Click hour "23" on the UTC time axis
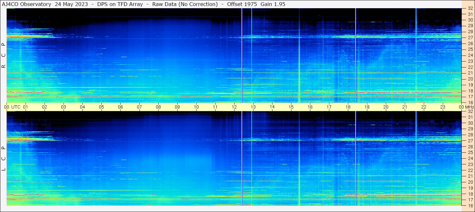Image resolution: width=475 pixels, height=212 pixels. click(x=443, y=107)
